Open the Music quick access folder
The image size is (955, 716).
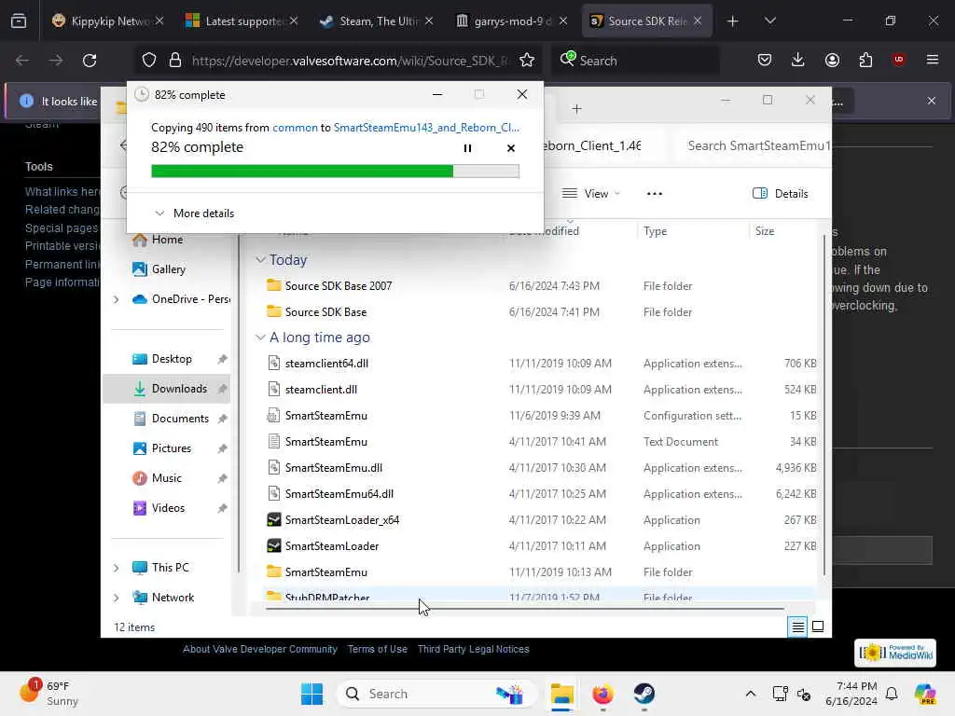pos(166,478)
